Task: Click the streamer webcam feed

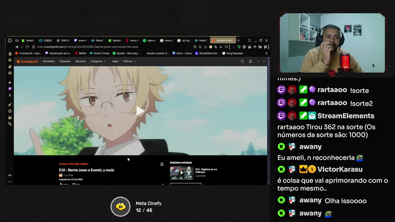Action: (332, 43)
